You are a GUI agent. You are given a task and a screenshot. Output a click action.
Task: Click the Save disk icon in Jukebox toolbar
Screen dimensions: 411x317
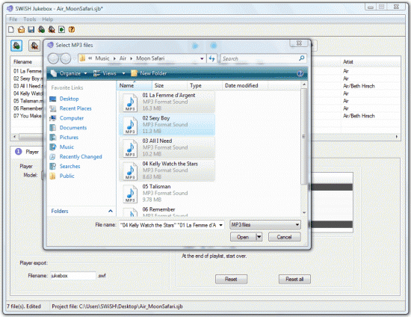(31, 30)
